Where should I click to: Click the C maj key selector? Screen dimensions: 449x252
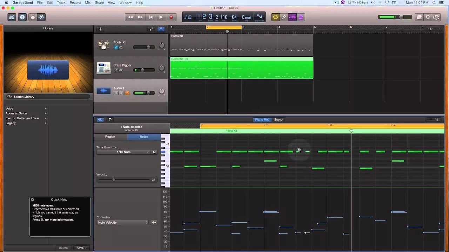(x=246, y=17)
